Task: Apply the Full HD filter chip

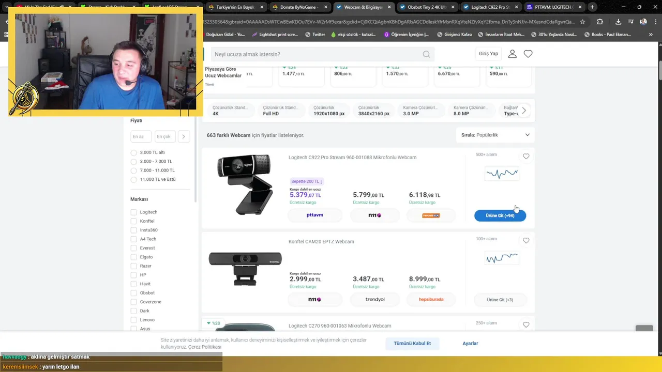Action: pos(280,111)
